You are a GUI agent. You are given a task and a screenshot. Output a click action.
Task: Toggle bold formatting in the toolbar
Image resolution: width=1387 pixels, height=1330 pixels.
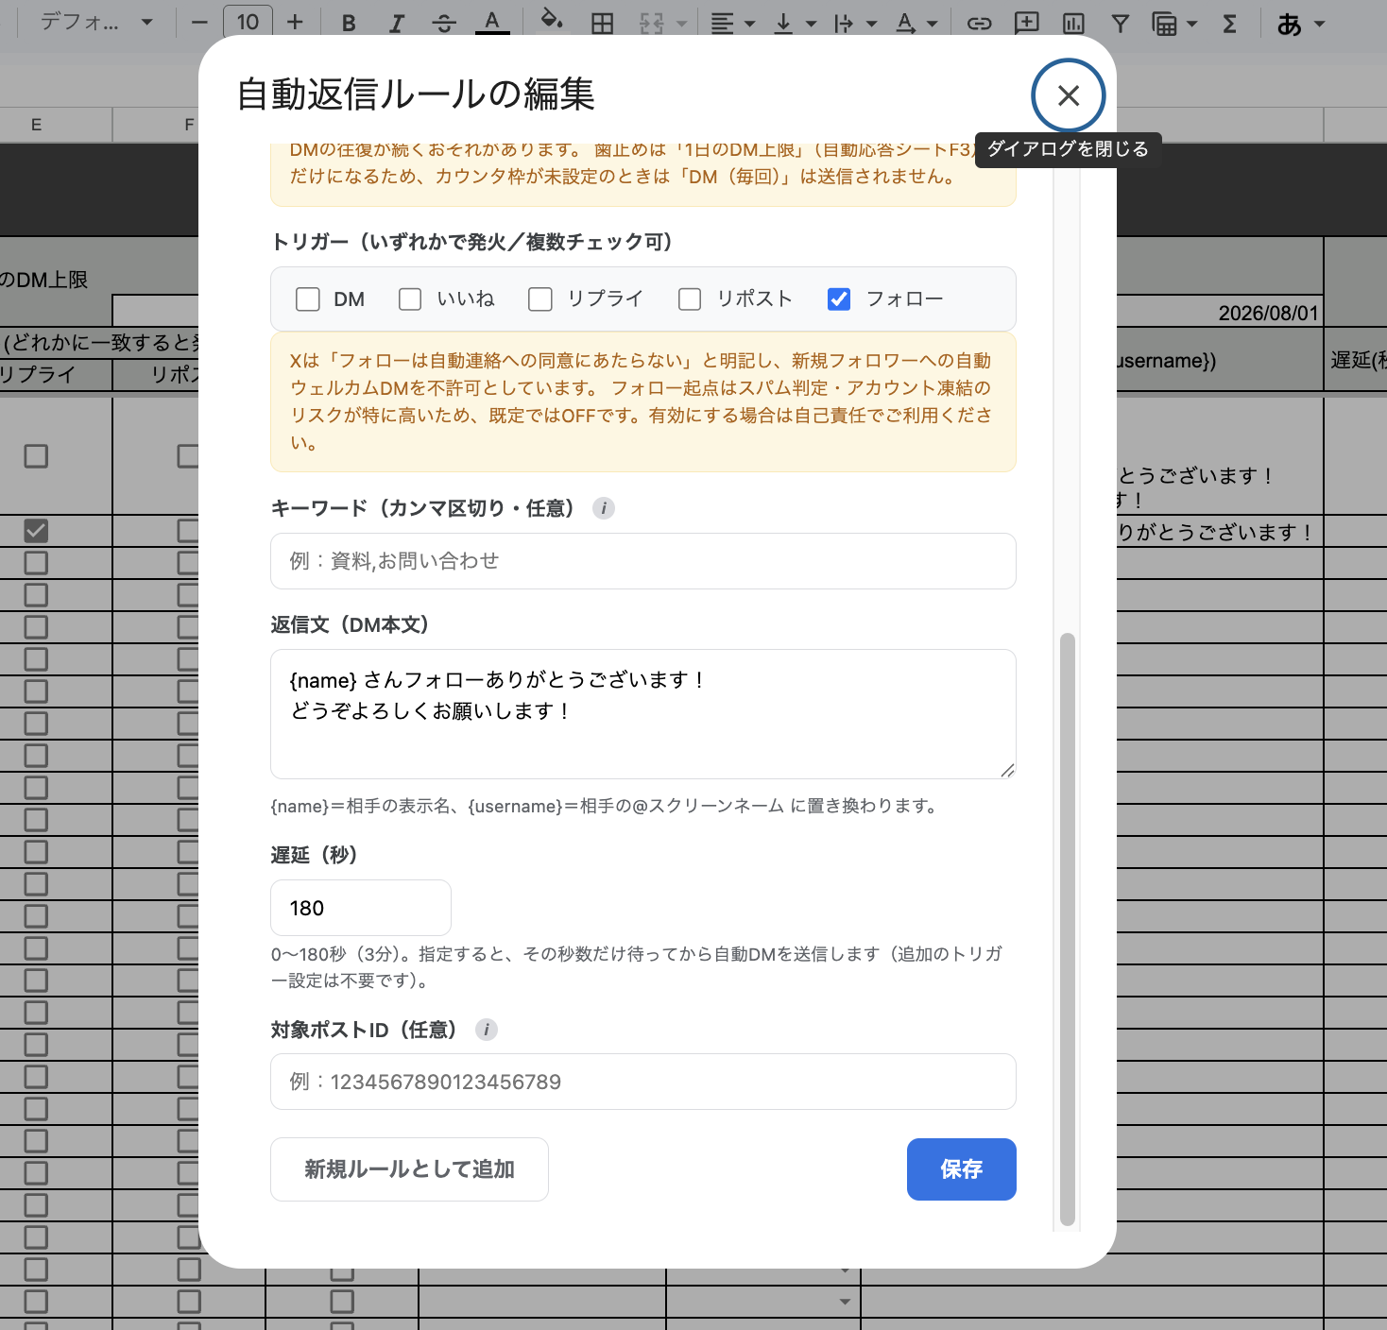349,23
